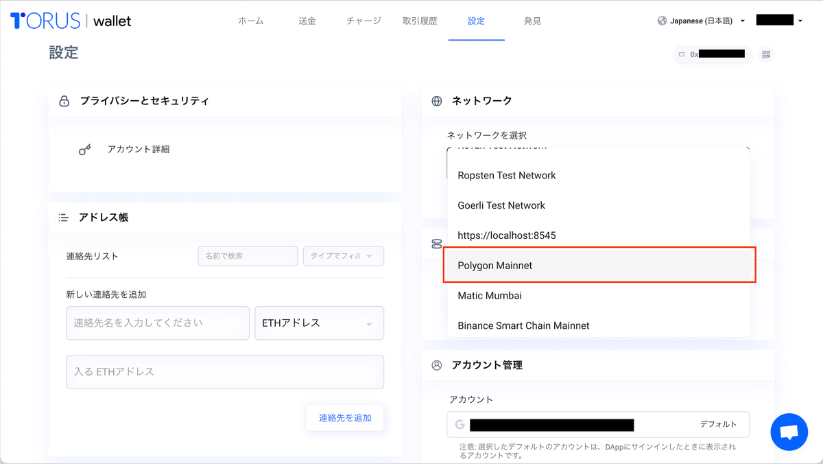Click the Google icon in account row
Screen dimensions: 823x464
pos(459,425)
